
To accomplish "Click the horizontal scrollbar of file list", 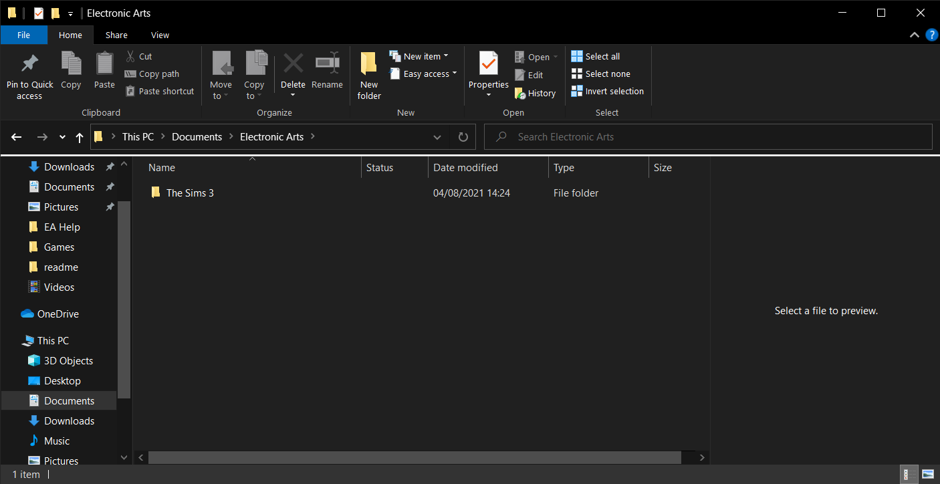I will click(x=415, y=458).
